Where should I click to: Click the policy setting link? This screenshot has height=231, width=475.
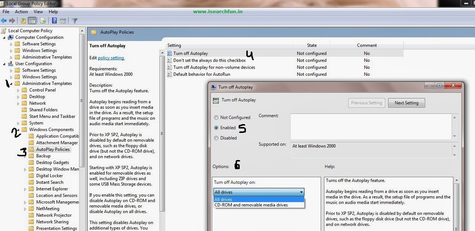click(111, 57)
